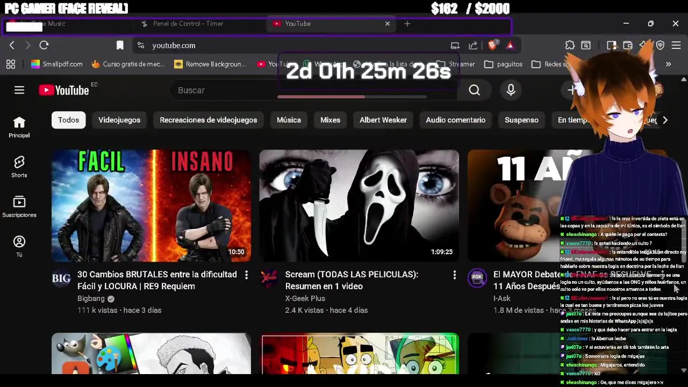Open site settings icon beside youtube.com
The image size is (688, 387).
[x=140, y=46]
